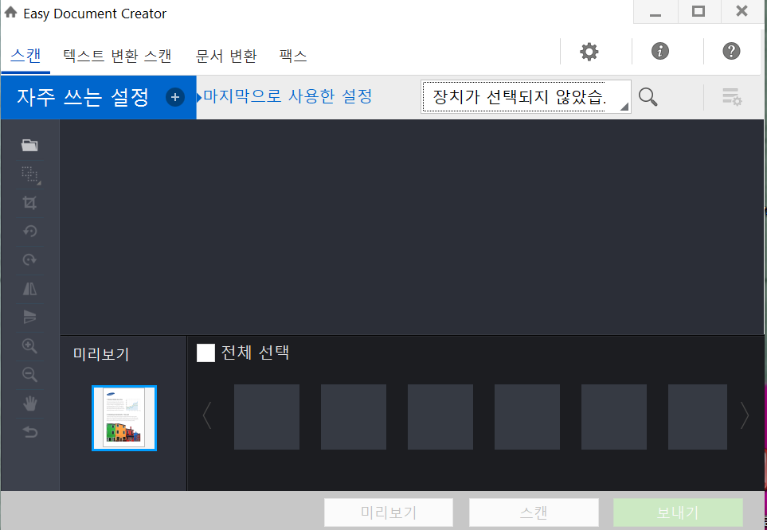Click the green 보내기 button
The height and width of the screenshot is (530, 767).
coord(678,512)
